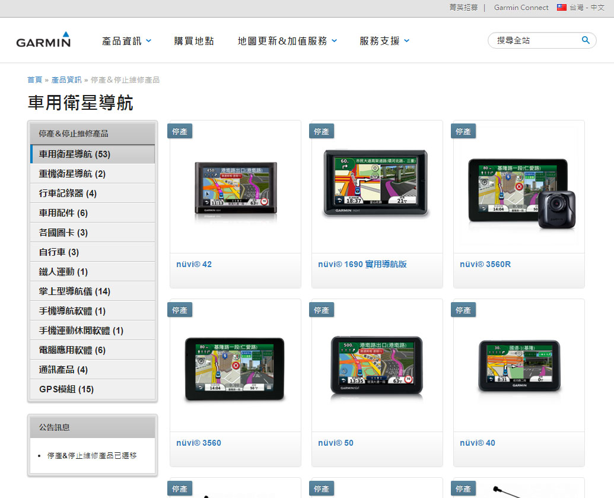Select 自行車 (3) category

[x=93, y=252]
